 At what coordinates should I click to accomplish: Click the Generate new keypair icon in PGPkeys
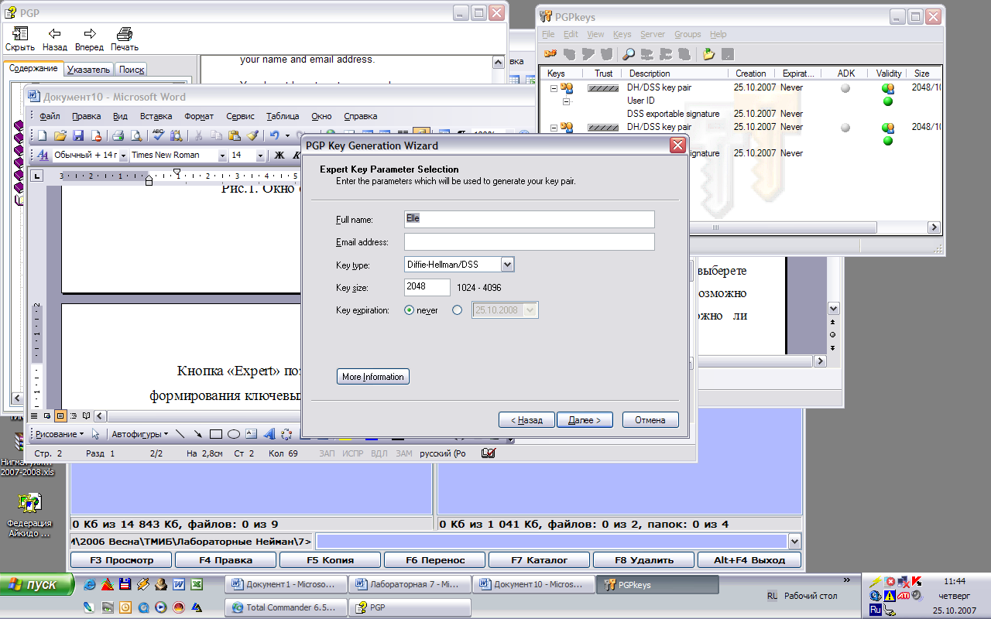(x=550, y=53)
